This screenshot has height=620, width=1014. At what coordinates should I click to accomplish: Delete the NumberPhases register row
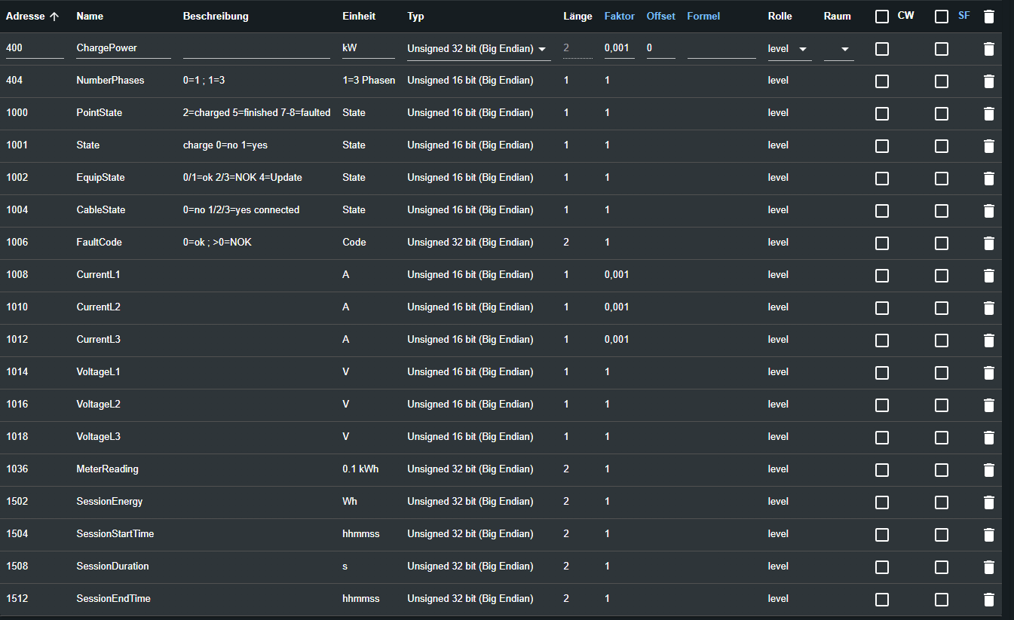point(989,81)
